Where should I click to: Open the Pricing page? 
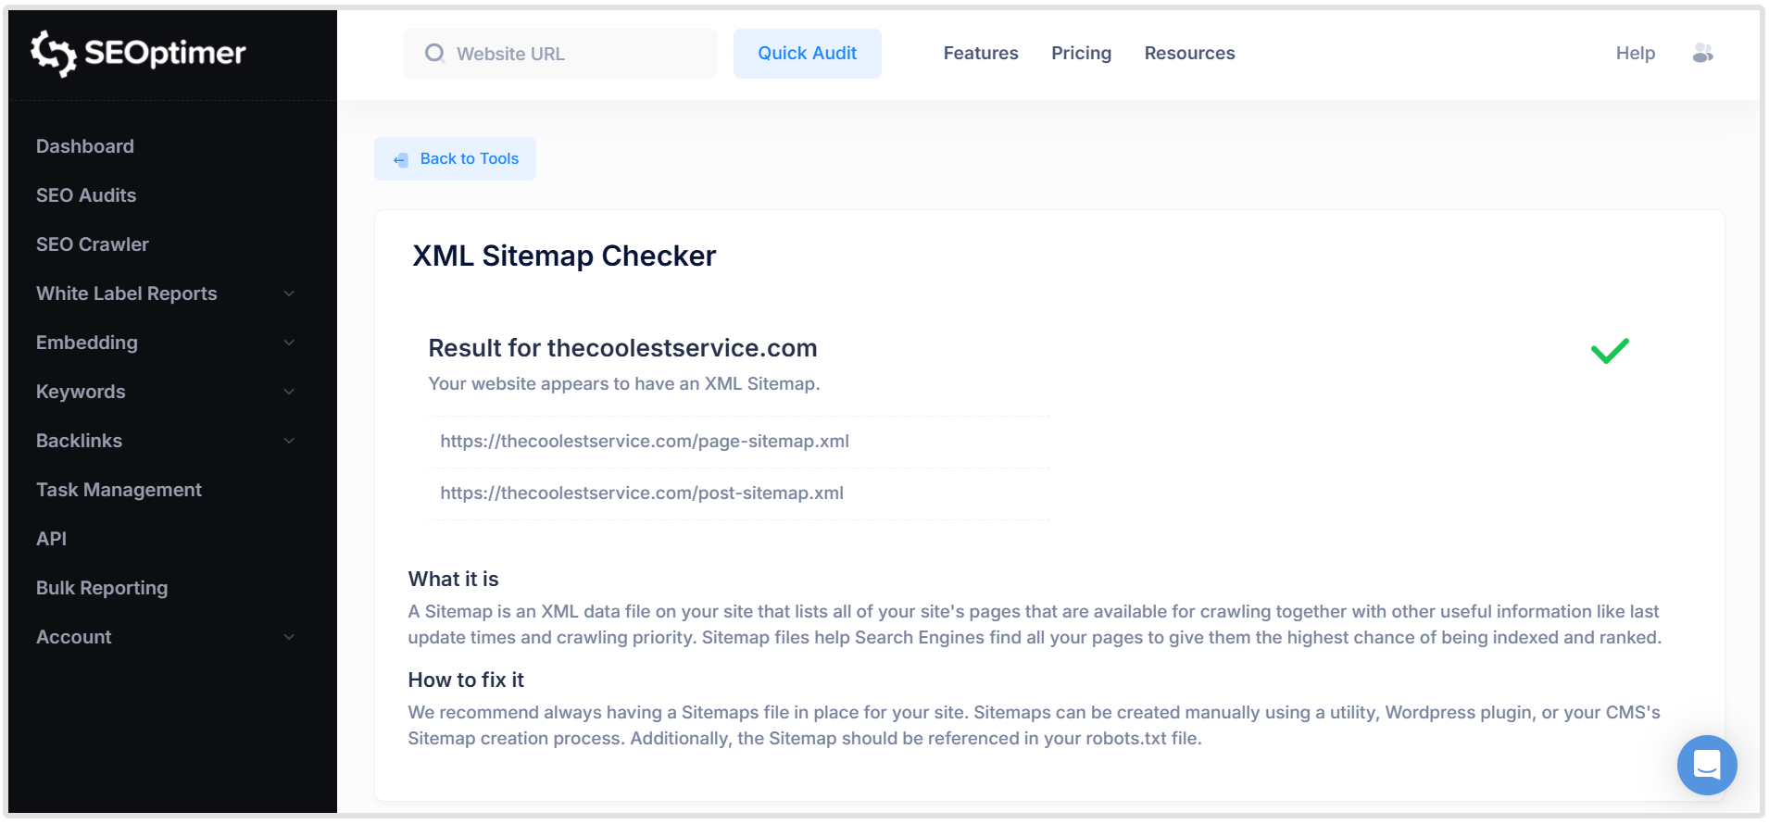pyautogui.click(x=1081, y=54)
